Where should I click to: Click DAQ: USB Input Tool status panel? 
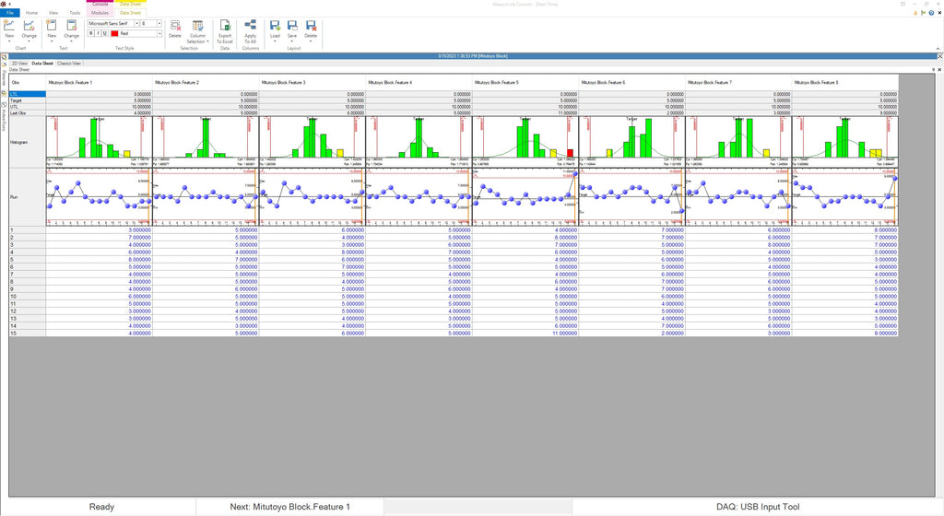click(758, 507)
